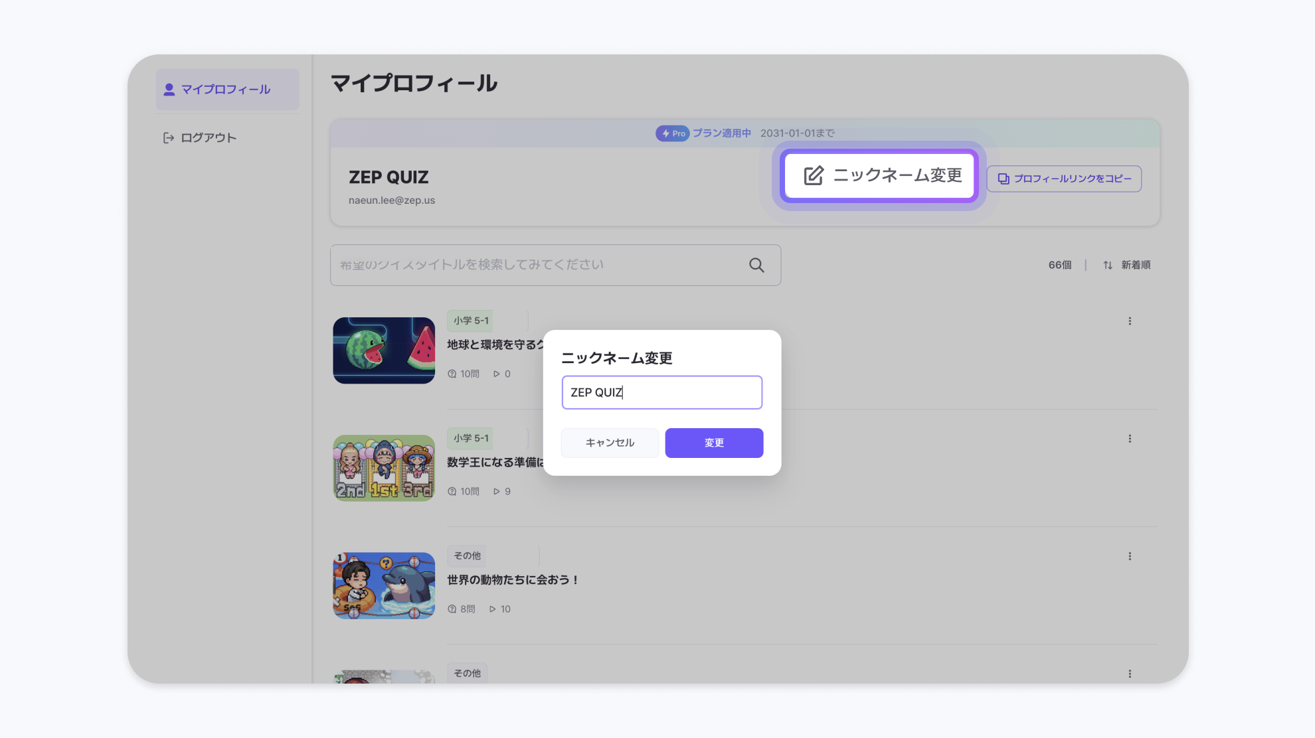Viewport: 1315px width, 738px height.
Task: Click the Pro lightning badge
Action: pyautogui.click(x=672, y=133)
